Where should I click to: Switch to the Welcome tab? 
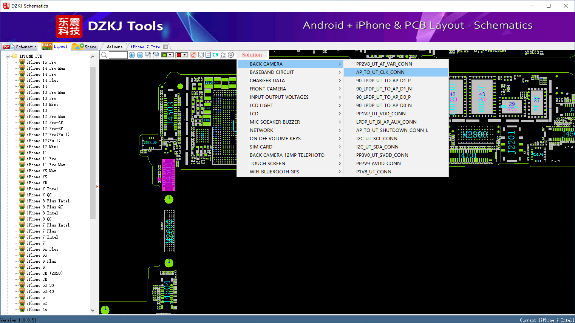[x=114, y=47]
